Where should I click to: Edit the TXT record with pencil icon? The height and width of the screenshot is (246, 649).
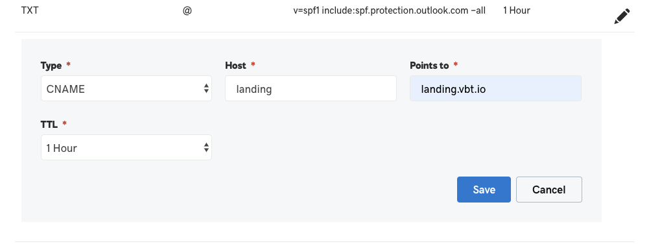coord(622,17)
